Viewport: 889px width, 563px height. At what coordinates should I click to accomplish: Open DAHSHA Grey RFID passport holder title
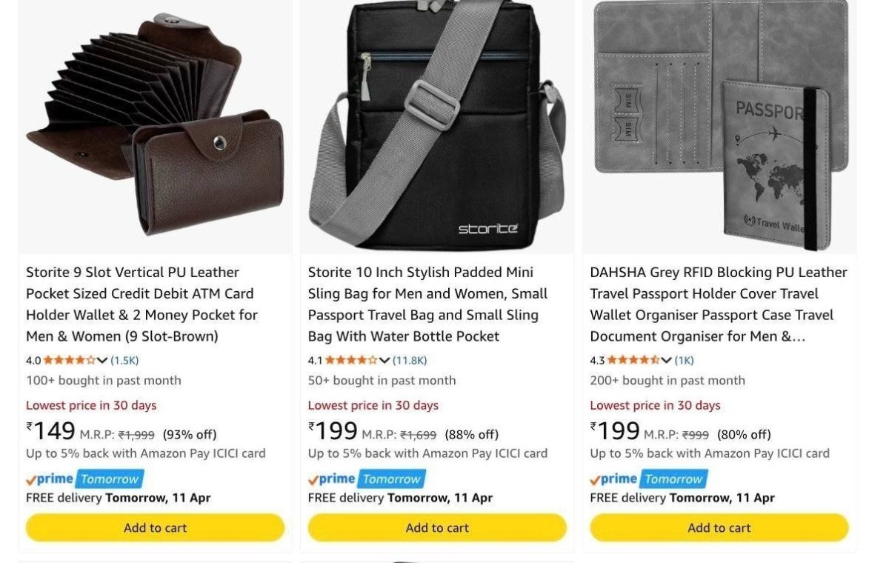[x=718, y=304]
